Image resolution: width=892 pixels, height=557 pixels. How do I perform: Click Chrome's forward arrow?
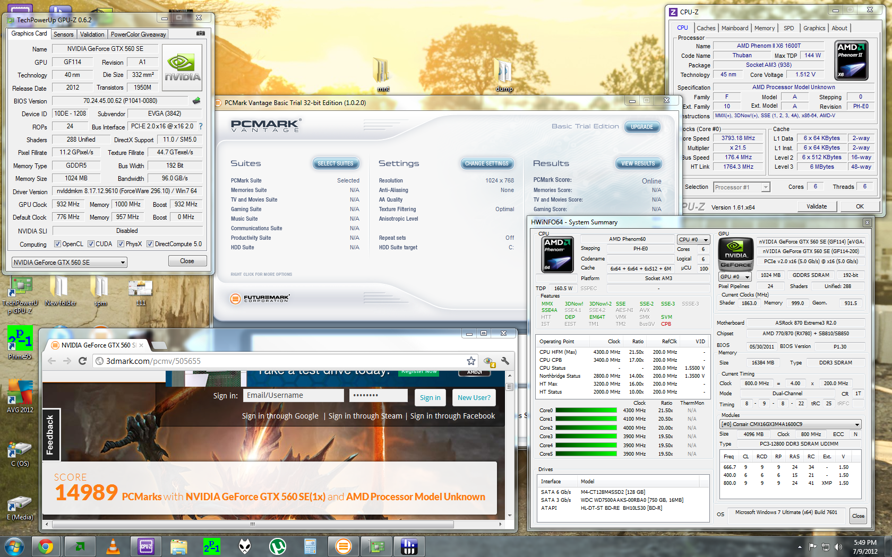67,361
